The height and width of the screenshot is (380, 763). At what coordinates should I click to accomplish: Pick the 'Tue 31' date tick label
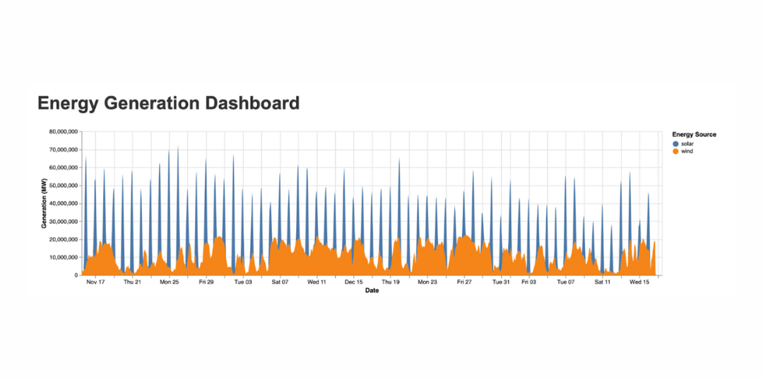pyautogui.click(x=501, y=282)
